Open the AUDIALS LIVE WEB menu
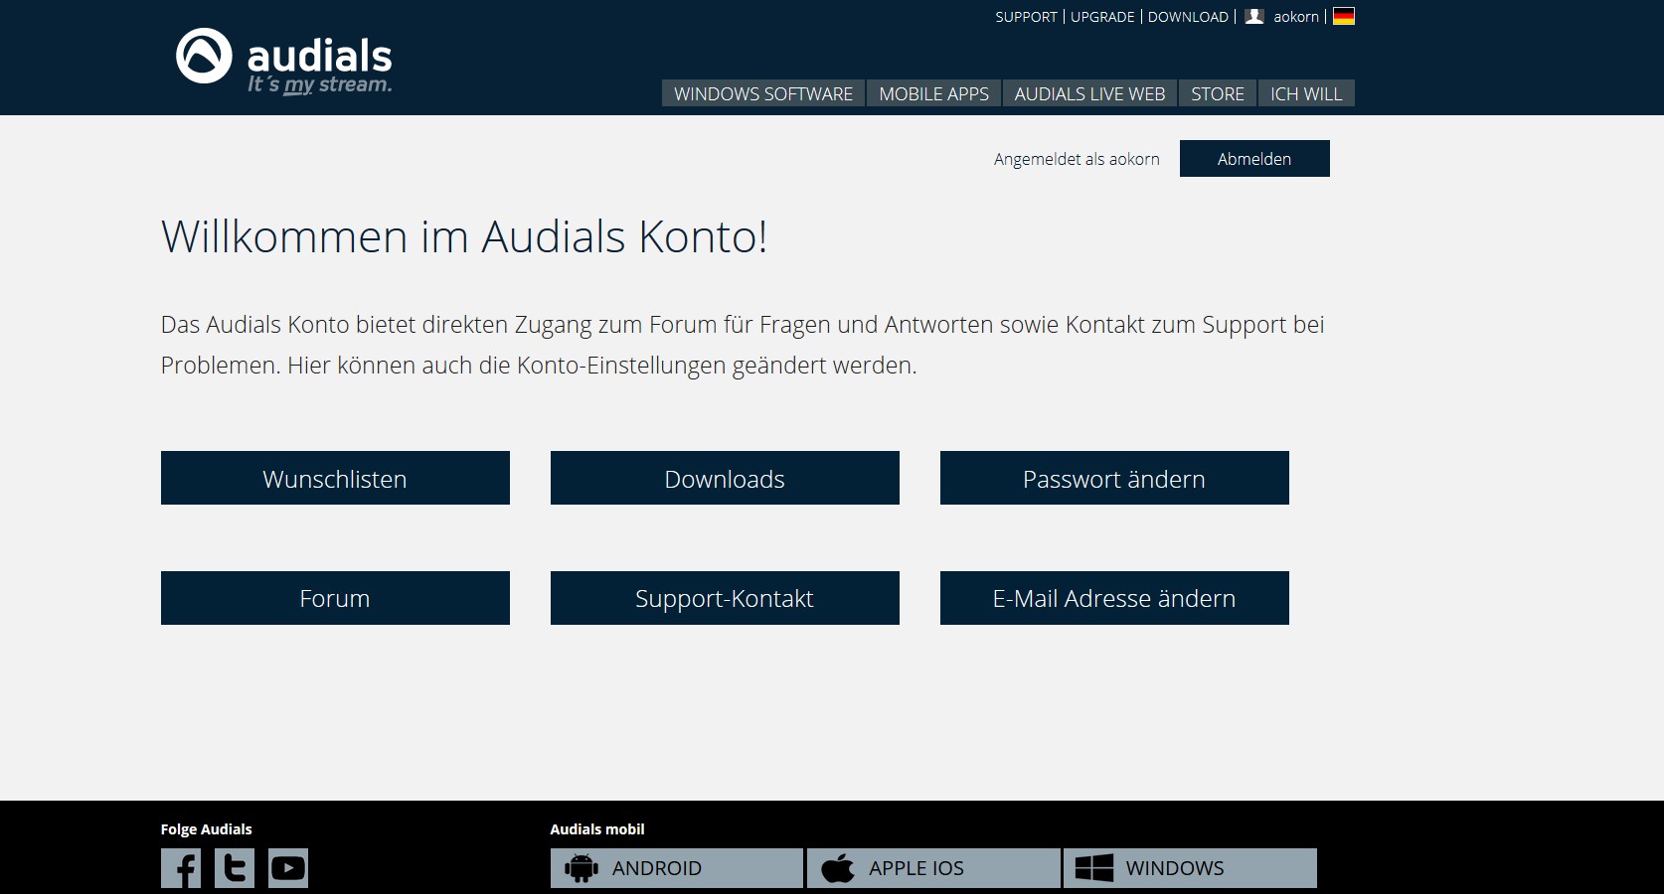 tap(1089, 93)
